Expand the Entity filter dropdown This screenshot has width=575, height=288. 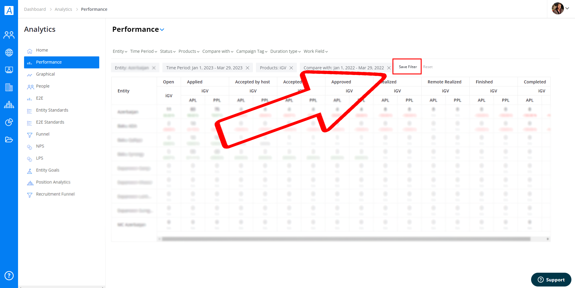[120, 51]
